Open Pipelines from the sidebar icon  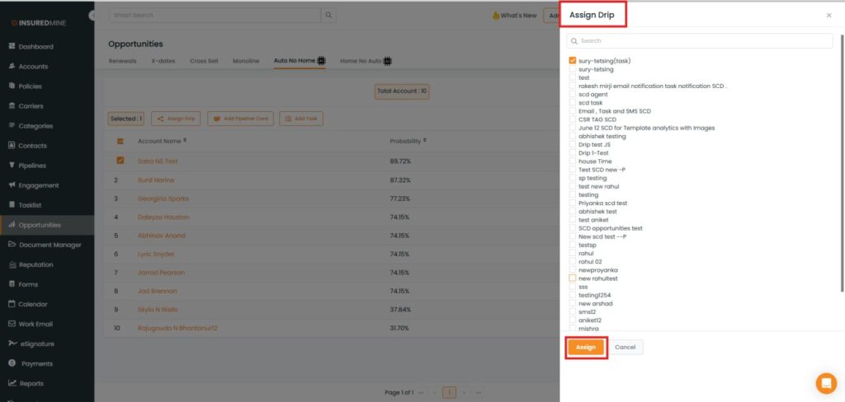coord(12,166)
